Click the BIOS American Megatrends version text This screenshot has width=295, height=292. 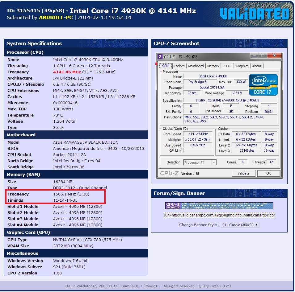(x=99, y=149)
